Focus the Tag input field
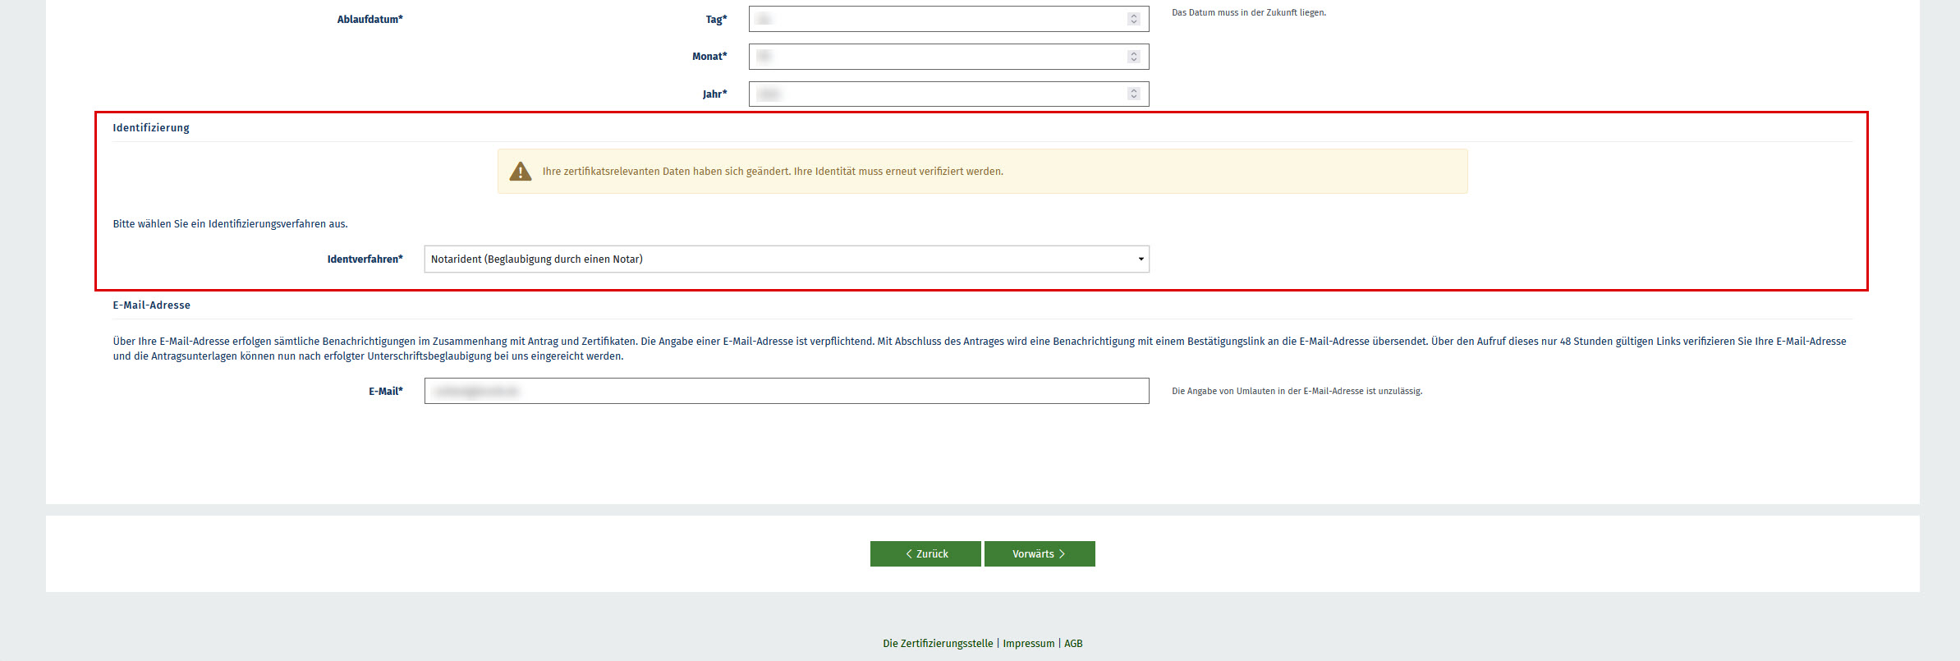Viewport: 1960px width, 661px height. pos(936,19)
